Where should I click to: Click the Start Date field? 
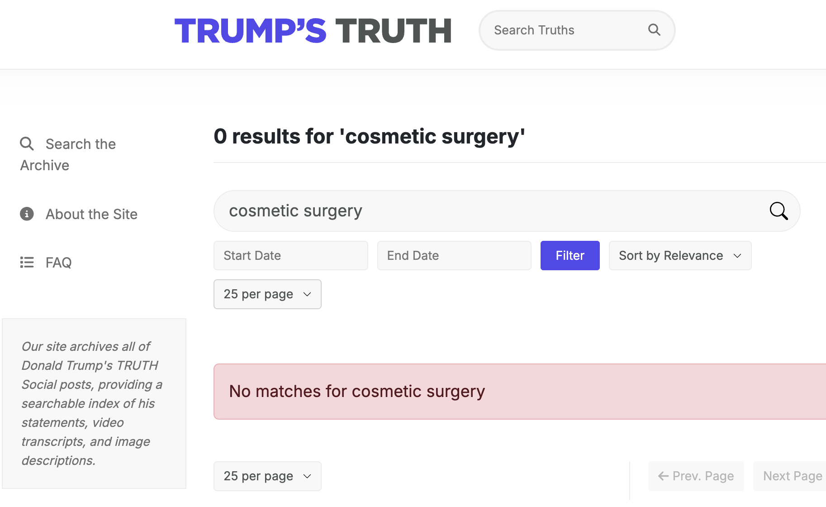pyautogui.click(x=290, y=256)
